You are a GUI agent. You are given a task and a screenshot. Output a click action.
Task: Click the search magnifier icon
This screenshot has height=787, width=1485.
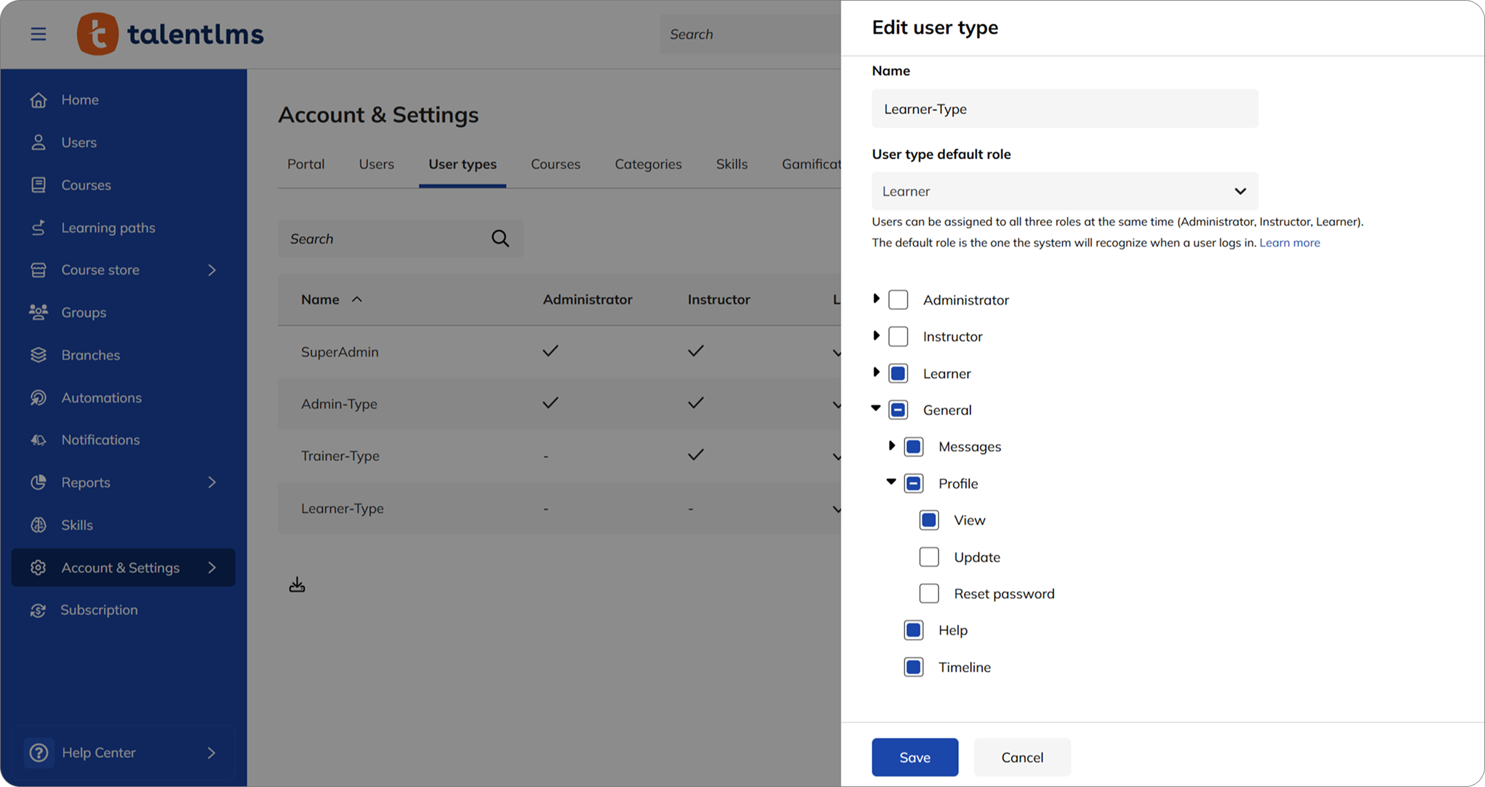[500, 238]
